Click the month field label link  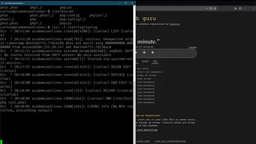tap(145, 61)
